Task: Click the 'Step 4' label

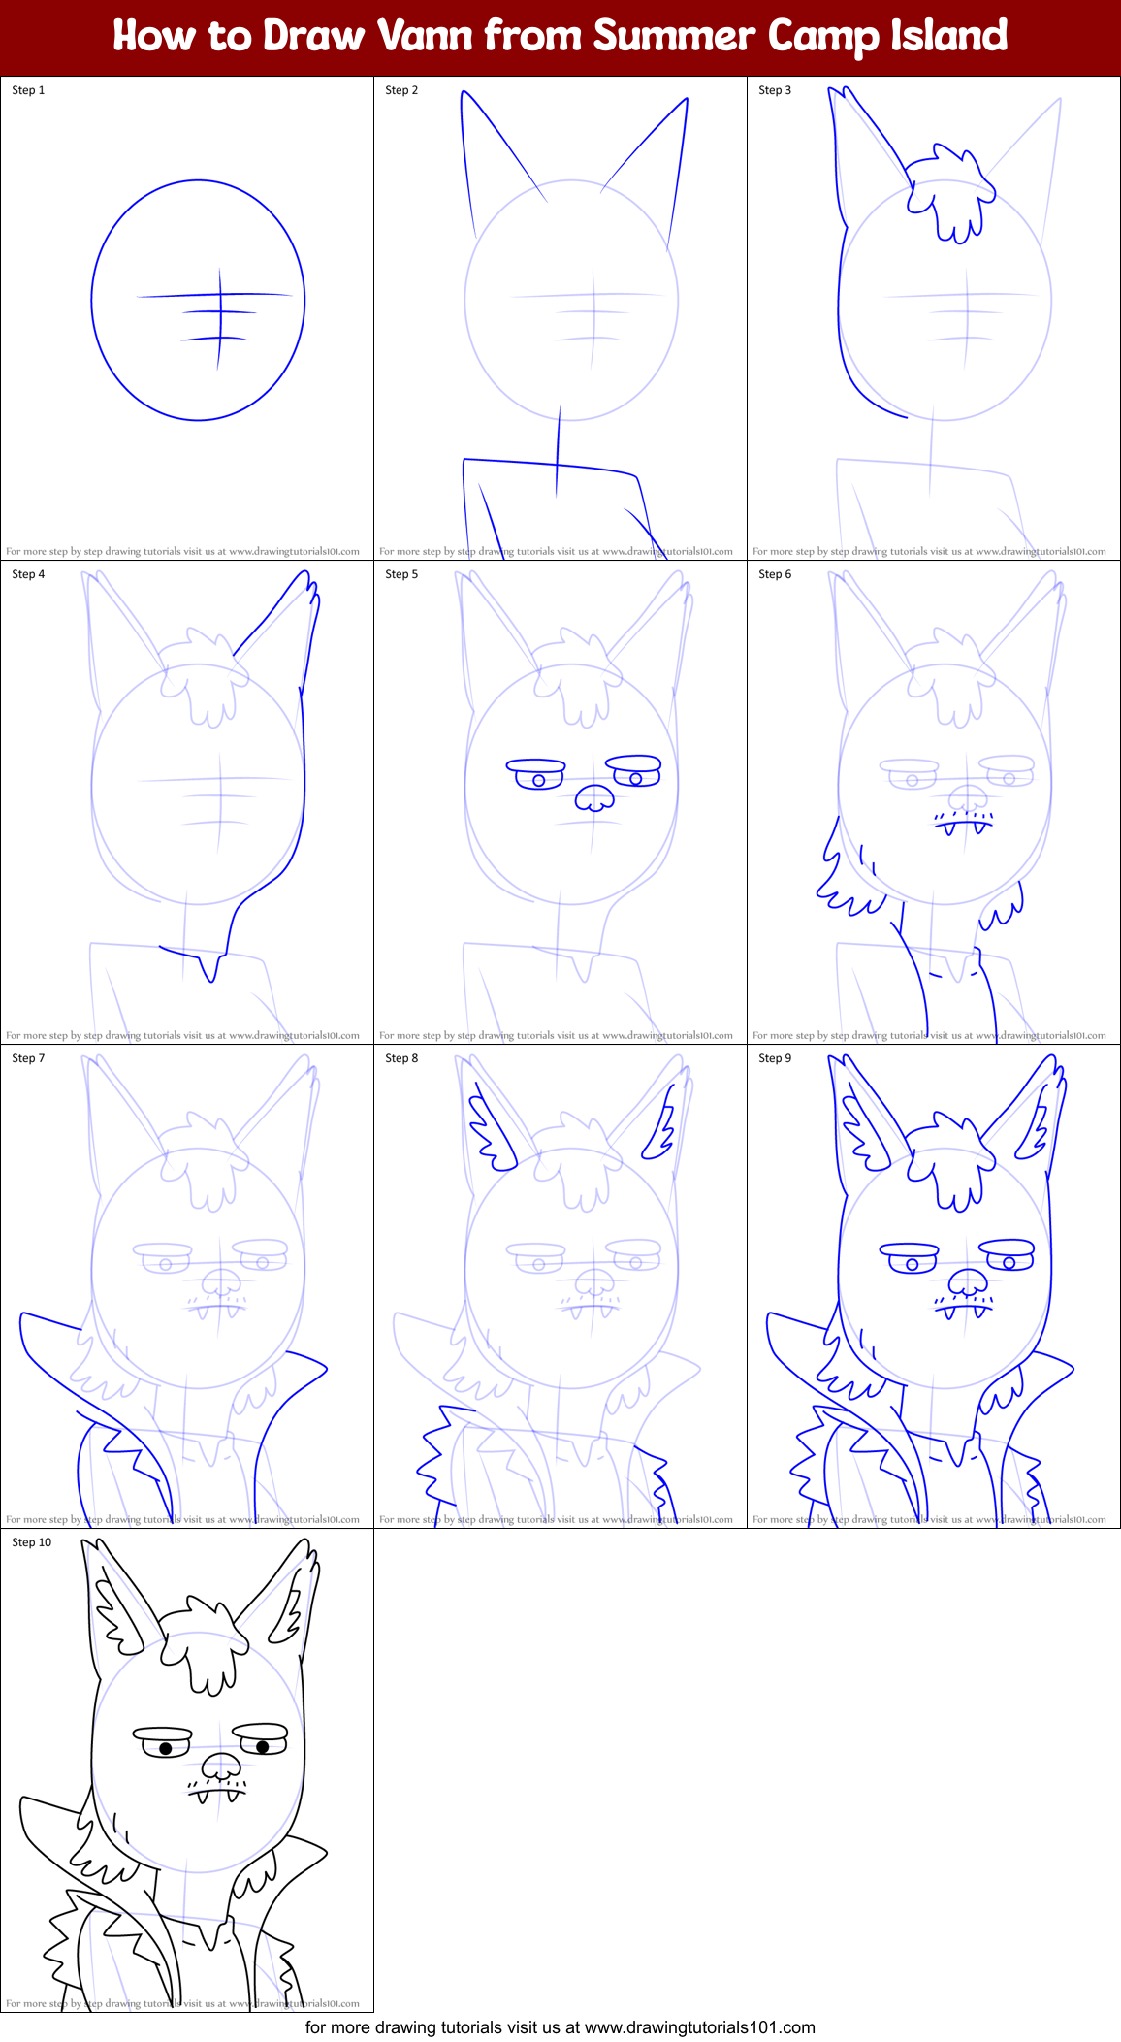Action: [28, 574]
